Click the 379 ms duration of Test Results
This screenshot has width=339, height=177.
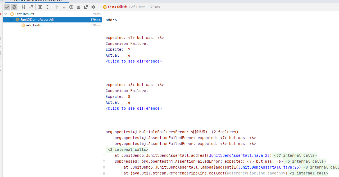click(x=95, y=14)
